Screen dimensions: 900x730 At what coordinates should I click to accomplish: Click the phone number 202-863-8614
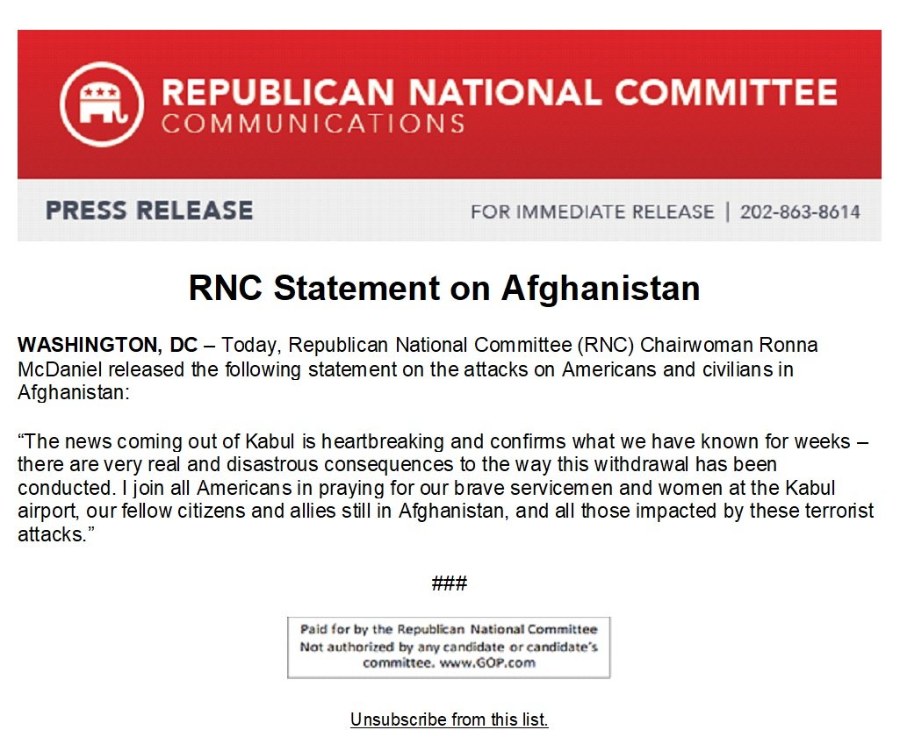point(800,211)
